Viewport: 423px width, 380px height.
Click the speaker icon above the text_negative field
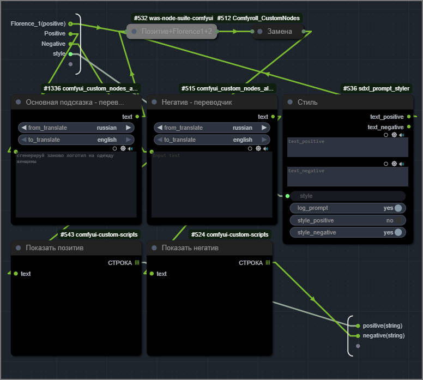tap(402, 164)
